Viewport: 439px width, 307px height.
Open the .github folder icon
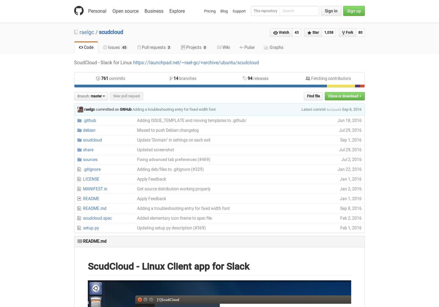point(79,120)
